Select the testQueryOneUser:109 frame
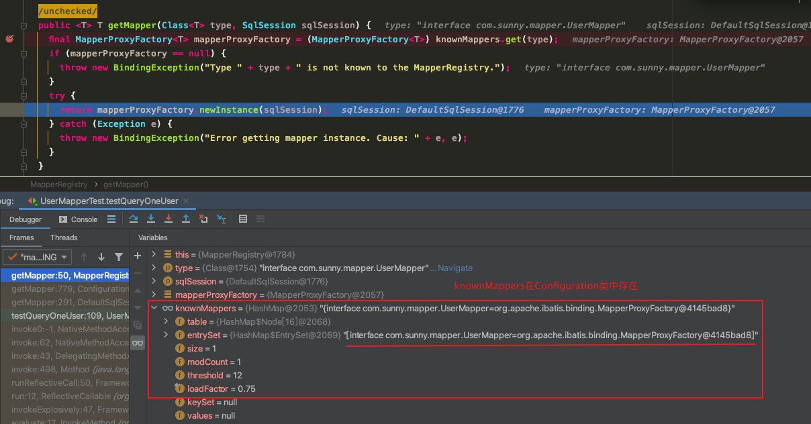This screenshot has height=424, width=811. click(x=64, y=315)
